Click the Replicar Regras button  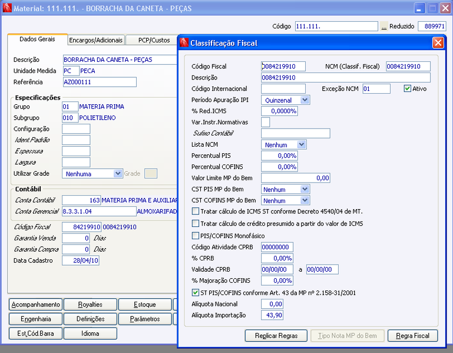pos(276,336)
